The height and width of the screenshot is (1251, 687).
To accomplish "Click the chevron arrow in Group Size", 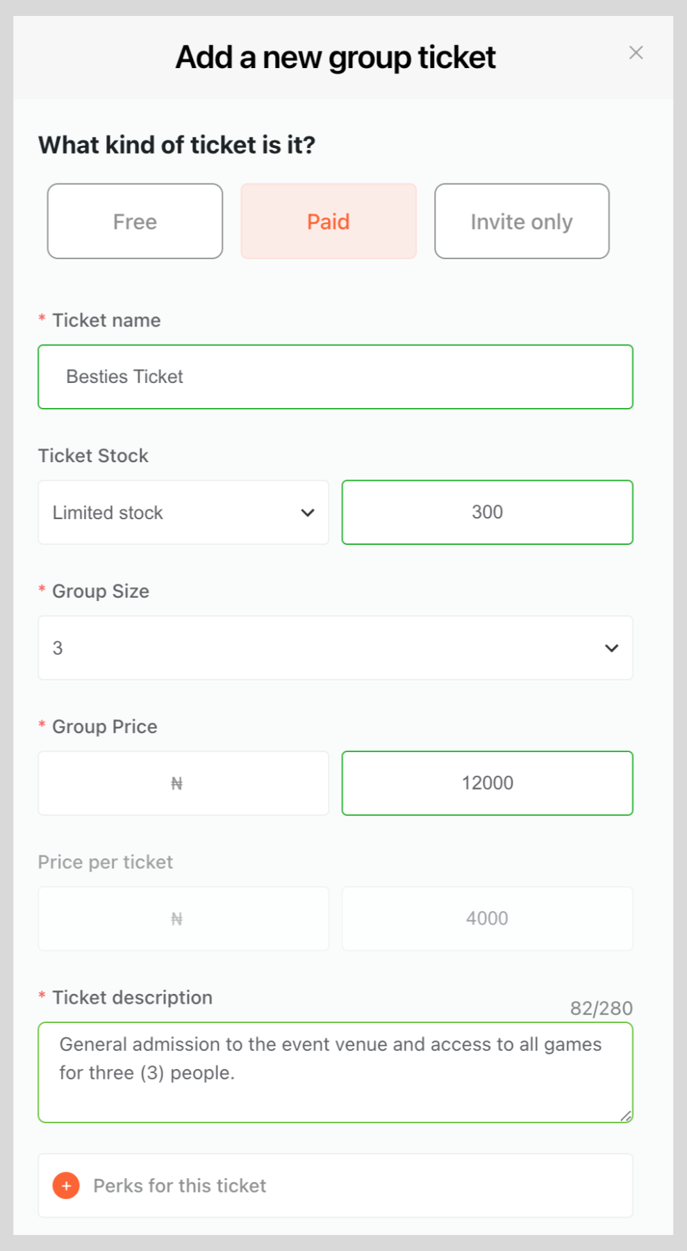I will (x=611, y=648).
